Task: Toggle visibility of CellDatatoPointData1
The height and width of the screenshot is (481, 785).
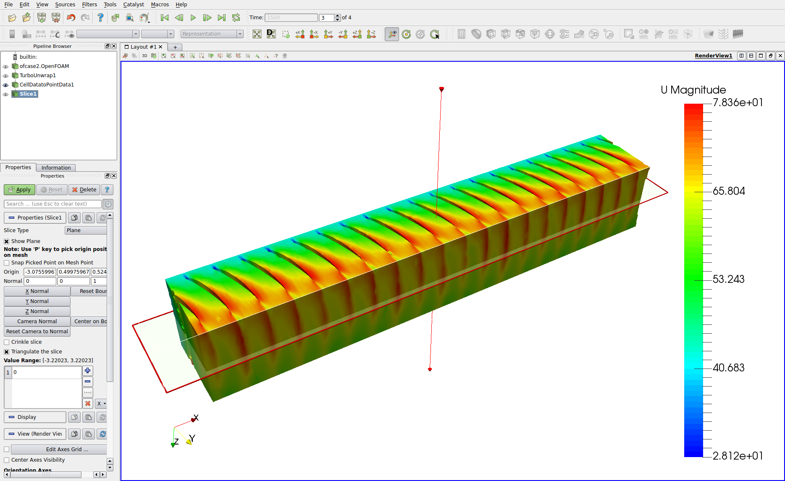Action: point(5,85)
